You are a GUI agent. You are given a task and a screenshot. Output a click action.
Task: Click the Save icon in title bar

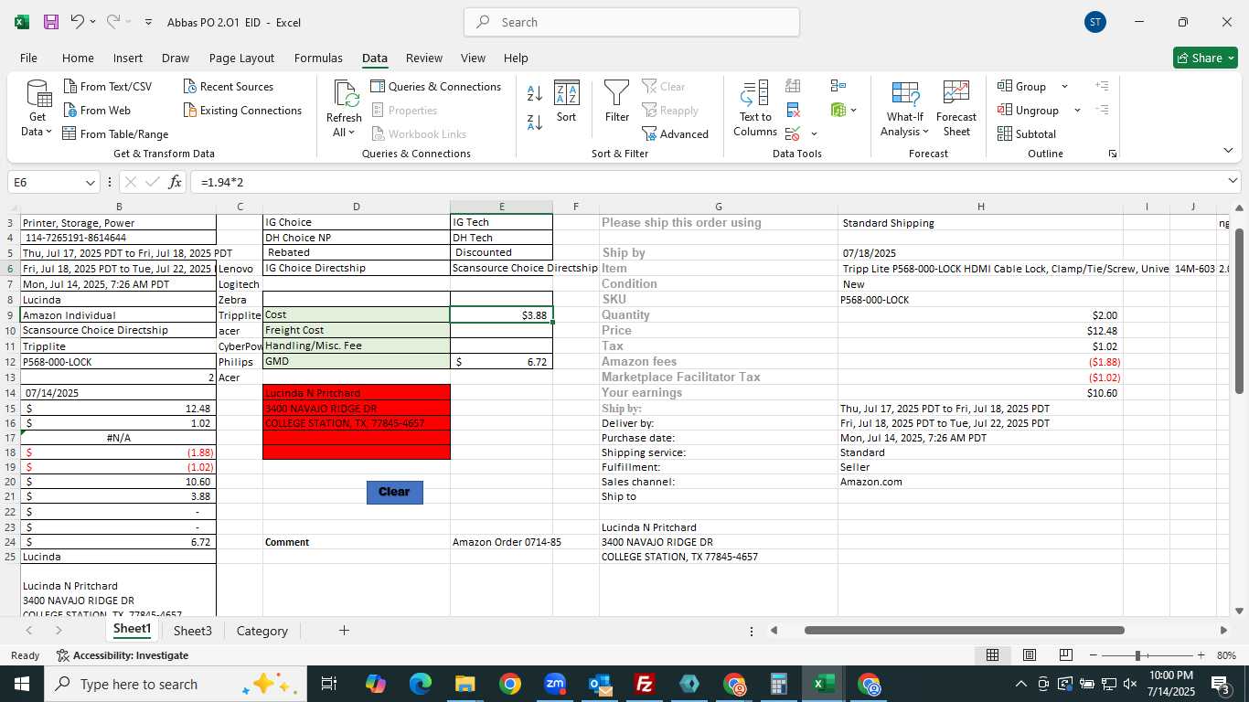coord(51,22)
